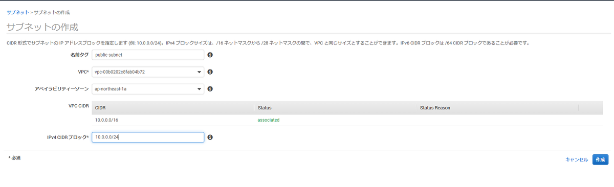Go to サブネット breadcrumb link
The height and width of the screenshot is (187, 614).
tap(18, 12)
